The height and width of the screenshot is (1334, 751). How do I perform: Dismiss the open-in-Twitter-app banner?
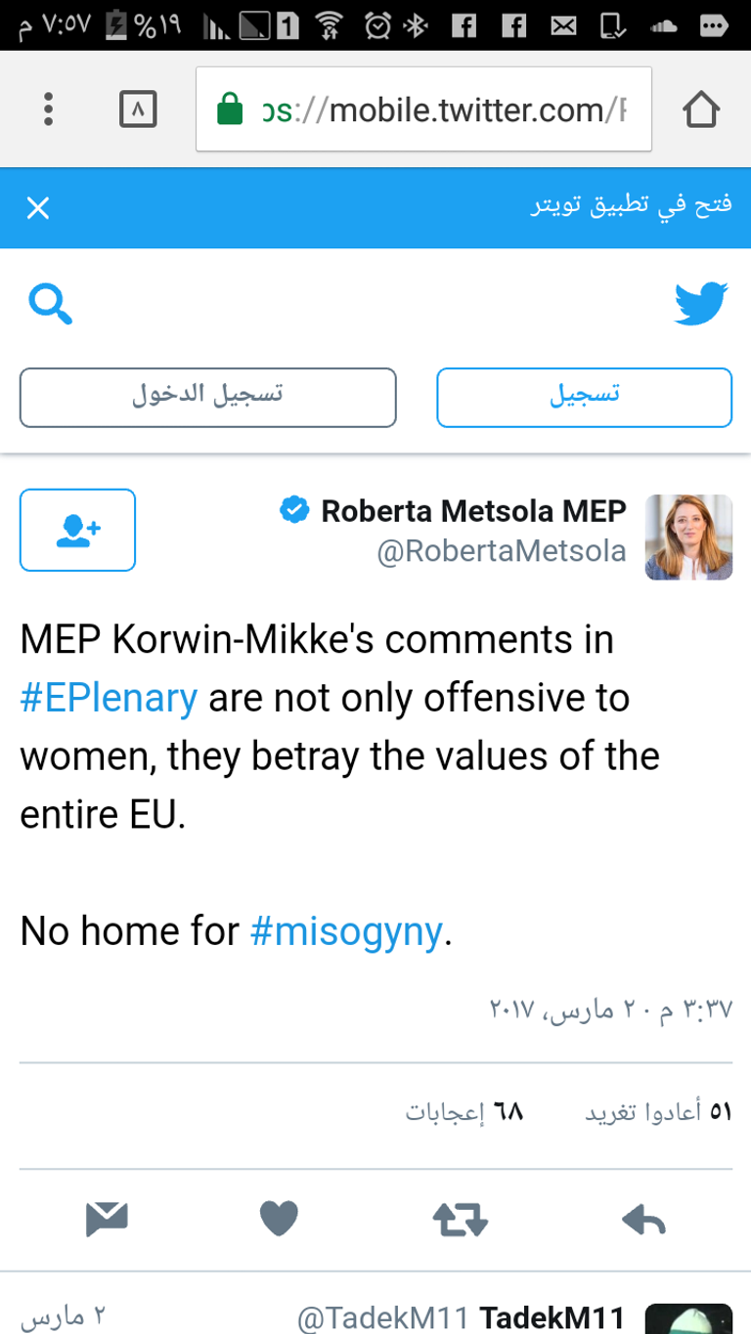38,208
